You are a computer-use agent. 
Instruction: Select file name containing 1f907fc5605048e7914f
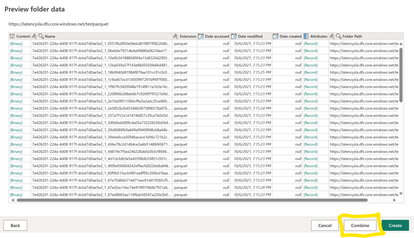click(x=101, y=87)
